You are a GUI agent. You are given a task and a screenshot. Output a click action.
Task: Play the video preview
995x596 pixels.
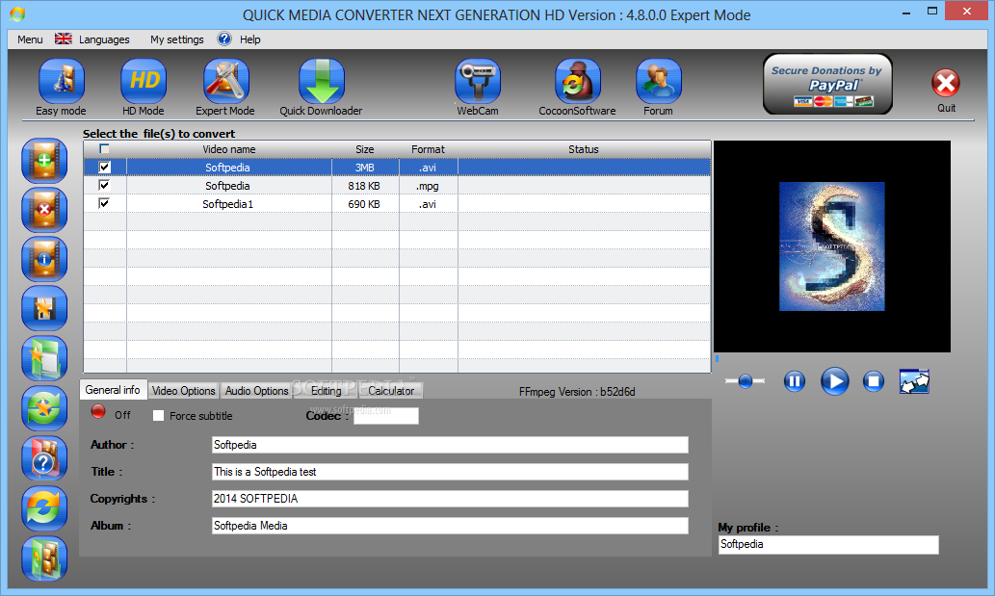tap(834, 381)
